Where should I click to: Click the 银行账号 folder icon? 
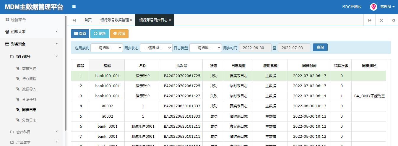[x=12, y=56]
